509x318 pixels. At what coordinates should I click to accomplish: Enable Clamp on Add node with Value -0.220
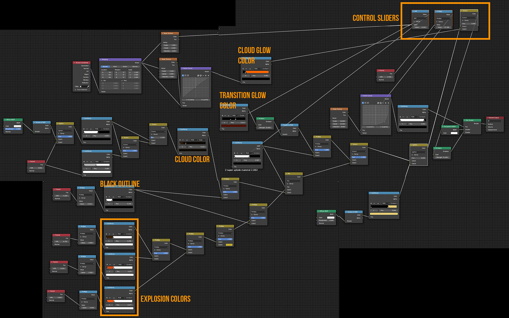coord(414,21)
